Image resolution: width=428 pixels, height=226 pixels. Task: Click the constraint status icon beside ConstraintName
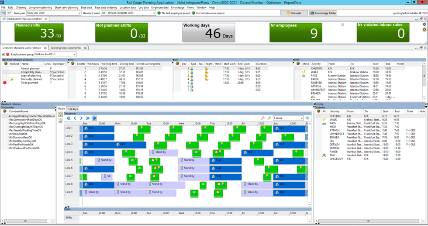tap(5, 111)
